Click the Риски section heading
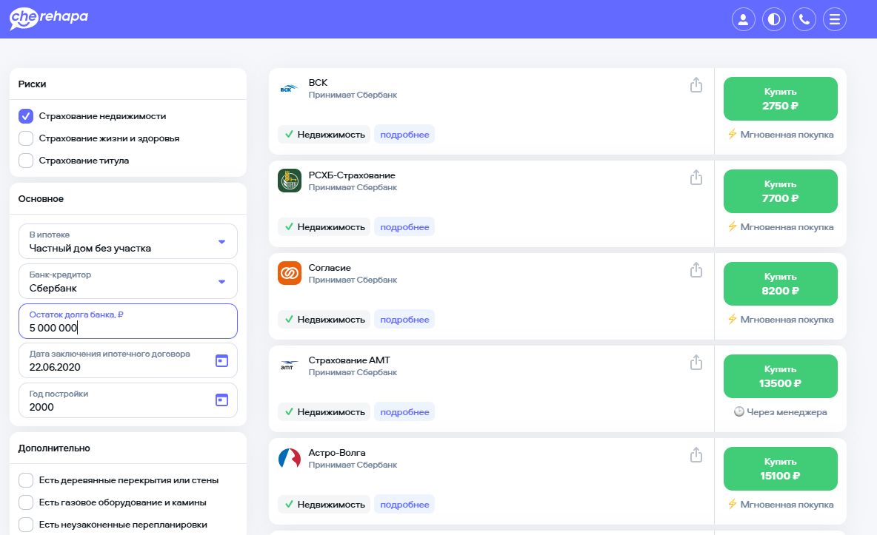This screenshot has width=877, height=535. click(32, 84)
